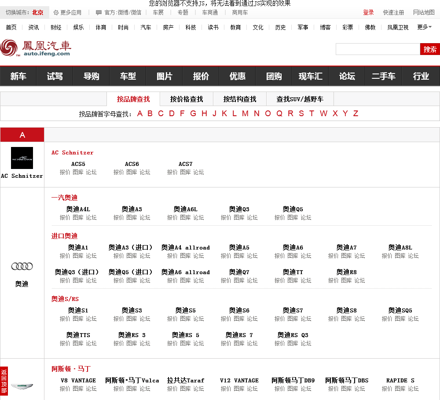The width and height of the screenshot is (440, 400).
Task: Click 论坛 under 奥迪RS Q3
Action: coord(306,343)
